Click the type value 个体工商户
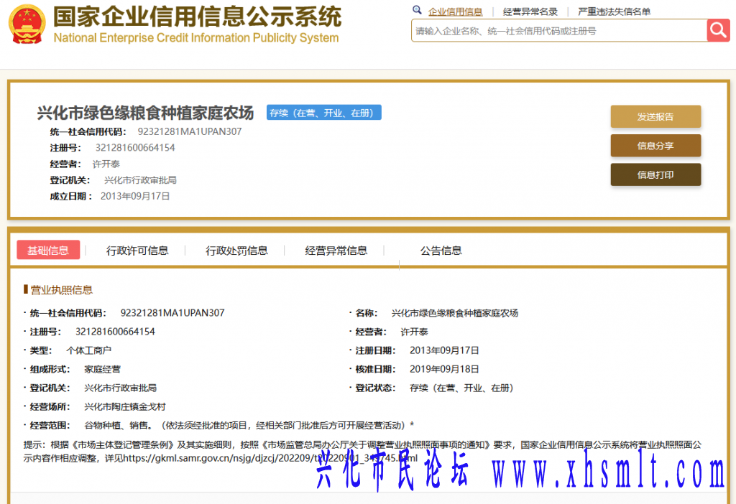736x504 pixels. [x=88, y=350]
